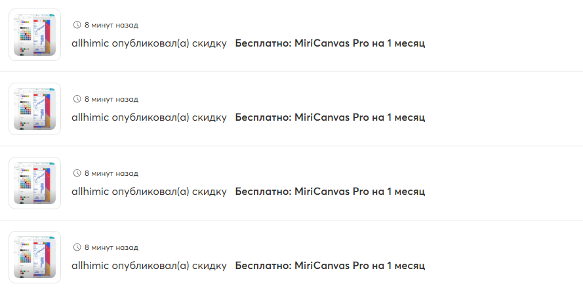Open the second MiriCanvas deal thumbnail

(x=35, y=109)
